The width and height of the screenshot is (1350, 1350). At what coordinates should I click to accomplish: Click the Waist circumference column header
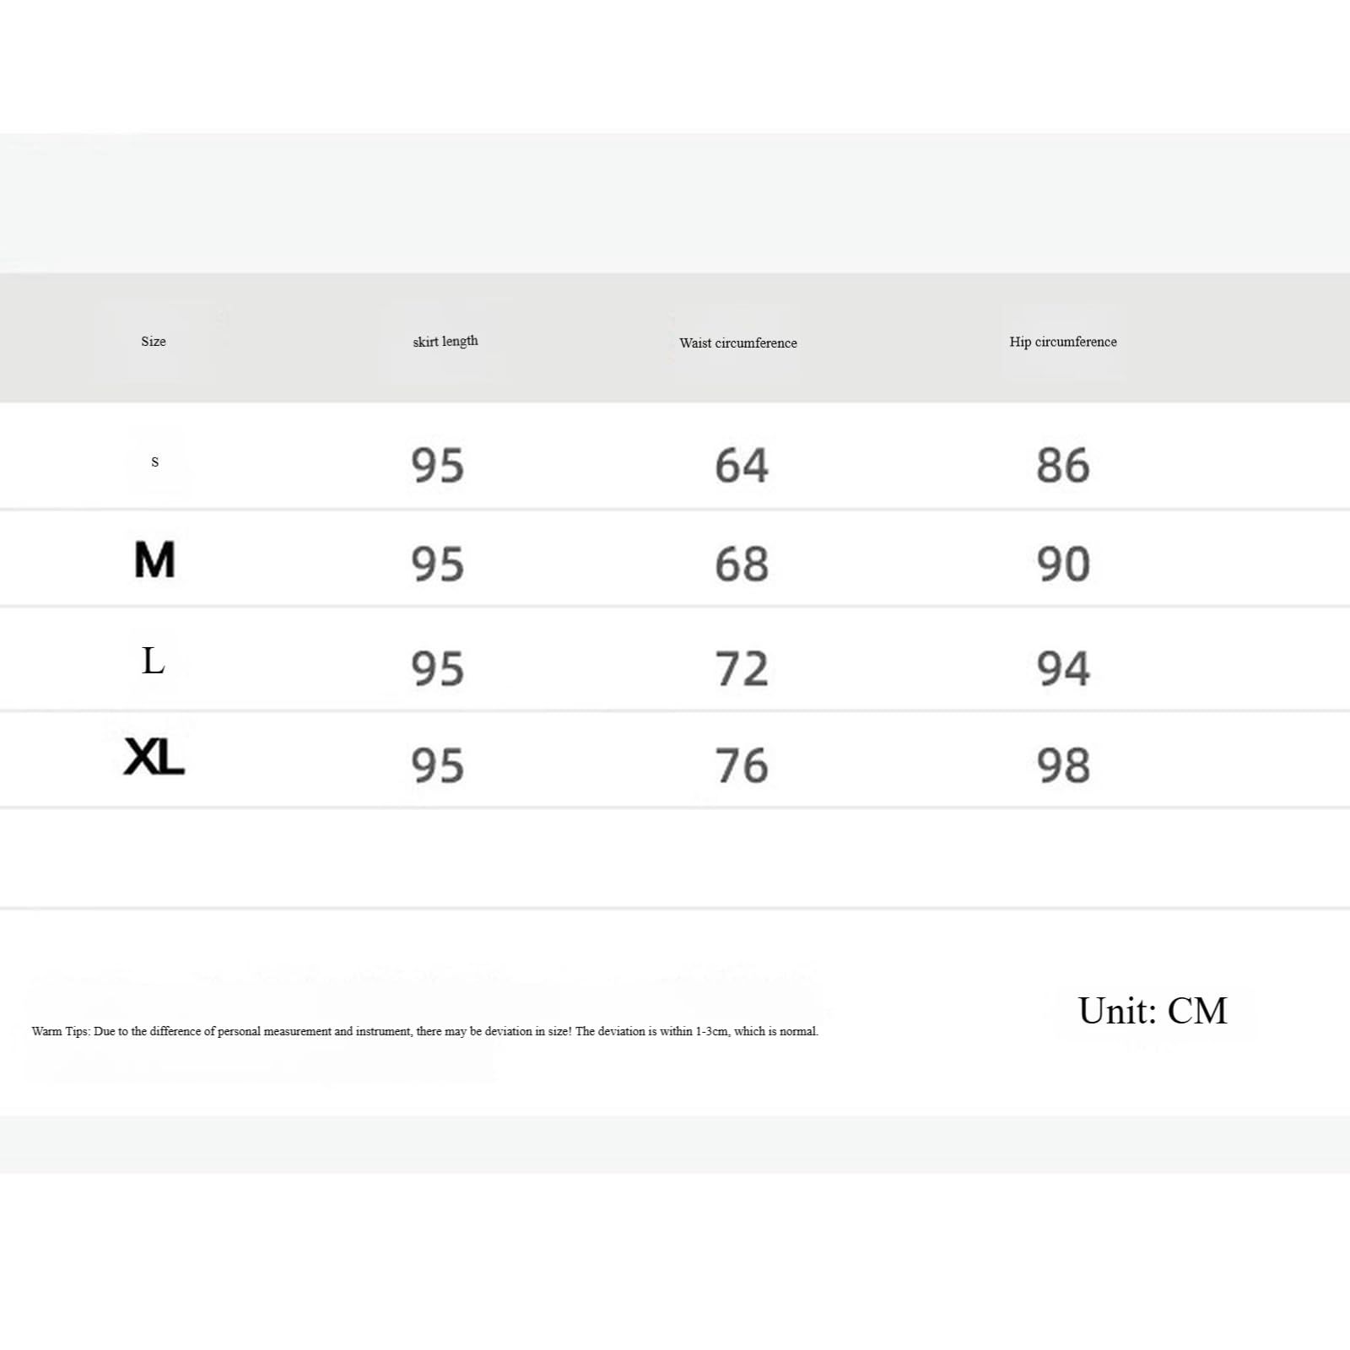click(738, 343)
